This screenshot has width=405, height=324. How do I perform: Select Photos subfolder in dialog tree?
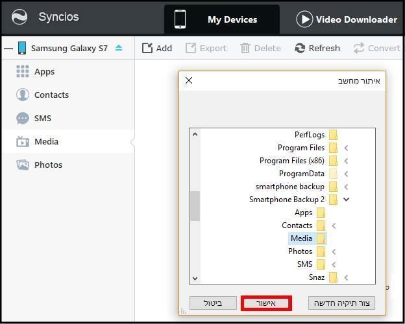(x=300, y=251)
